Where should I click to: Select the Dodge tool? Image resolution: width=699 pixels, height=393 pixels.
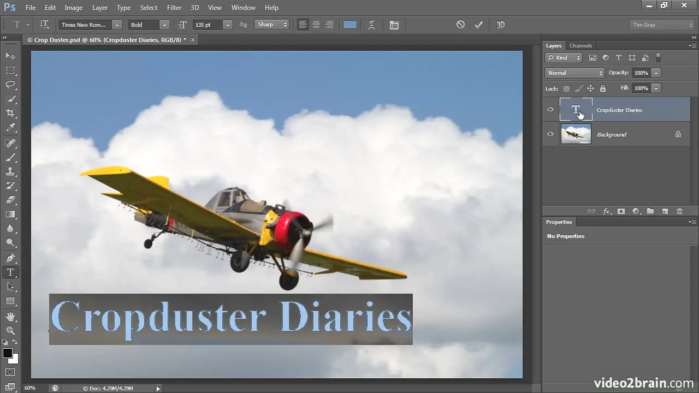coord(10,243)
